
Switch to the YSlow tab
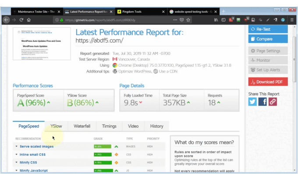[56, 126]
